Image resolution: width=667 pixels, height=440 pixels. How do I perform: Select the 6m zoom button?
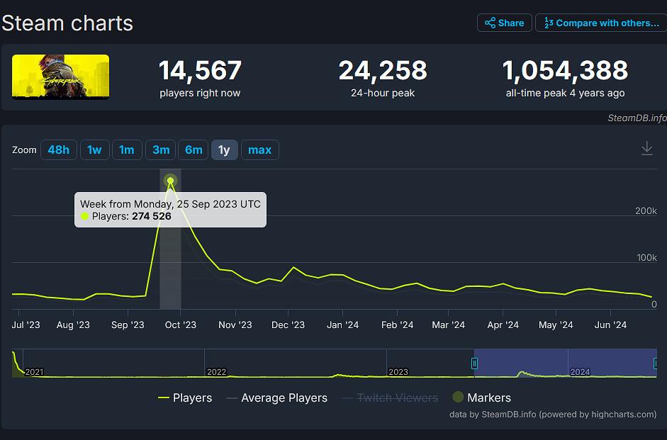[194, 150]
